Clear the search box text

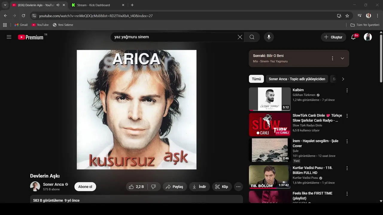[x=240, y=37]
